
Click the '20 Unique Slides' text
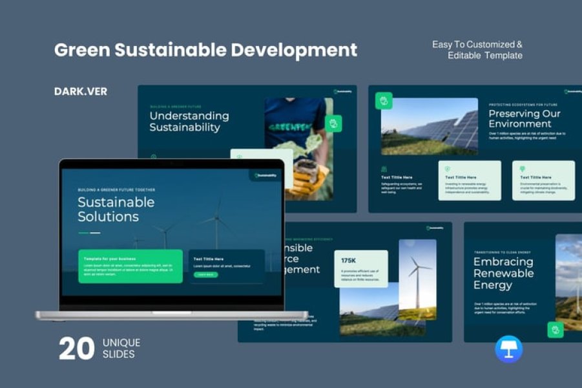(x=99, y=349)
